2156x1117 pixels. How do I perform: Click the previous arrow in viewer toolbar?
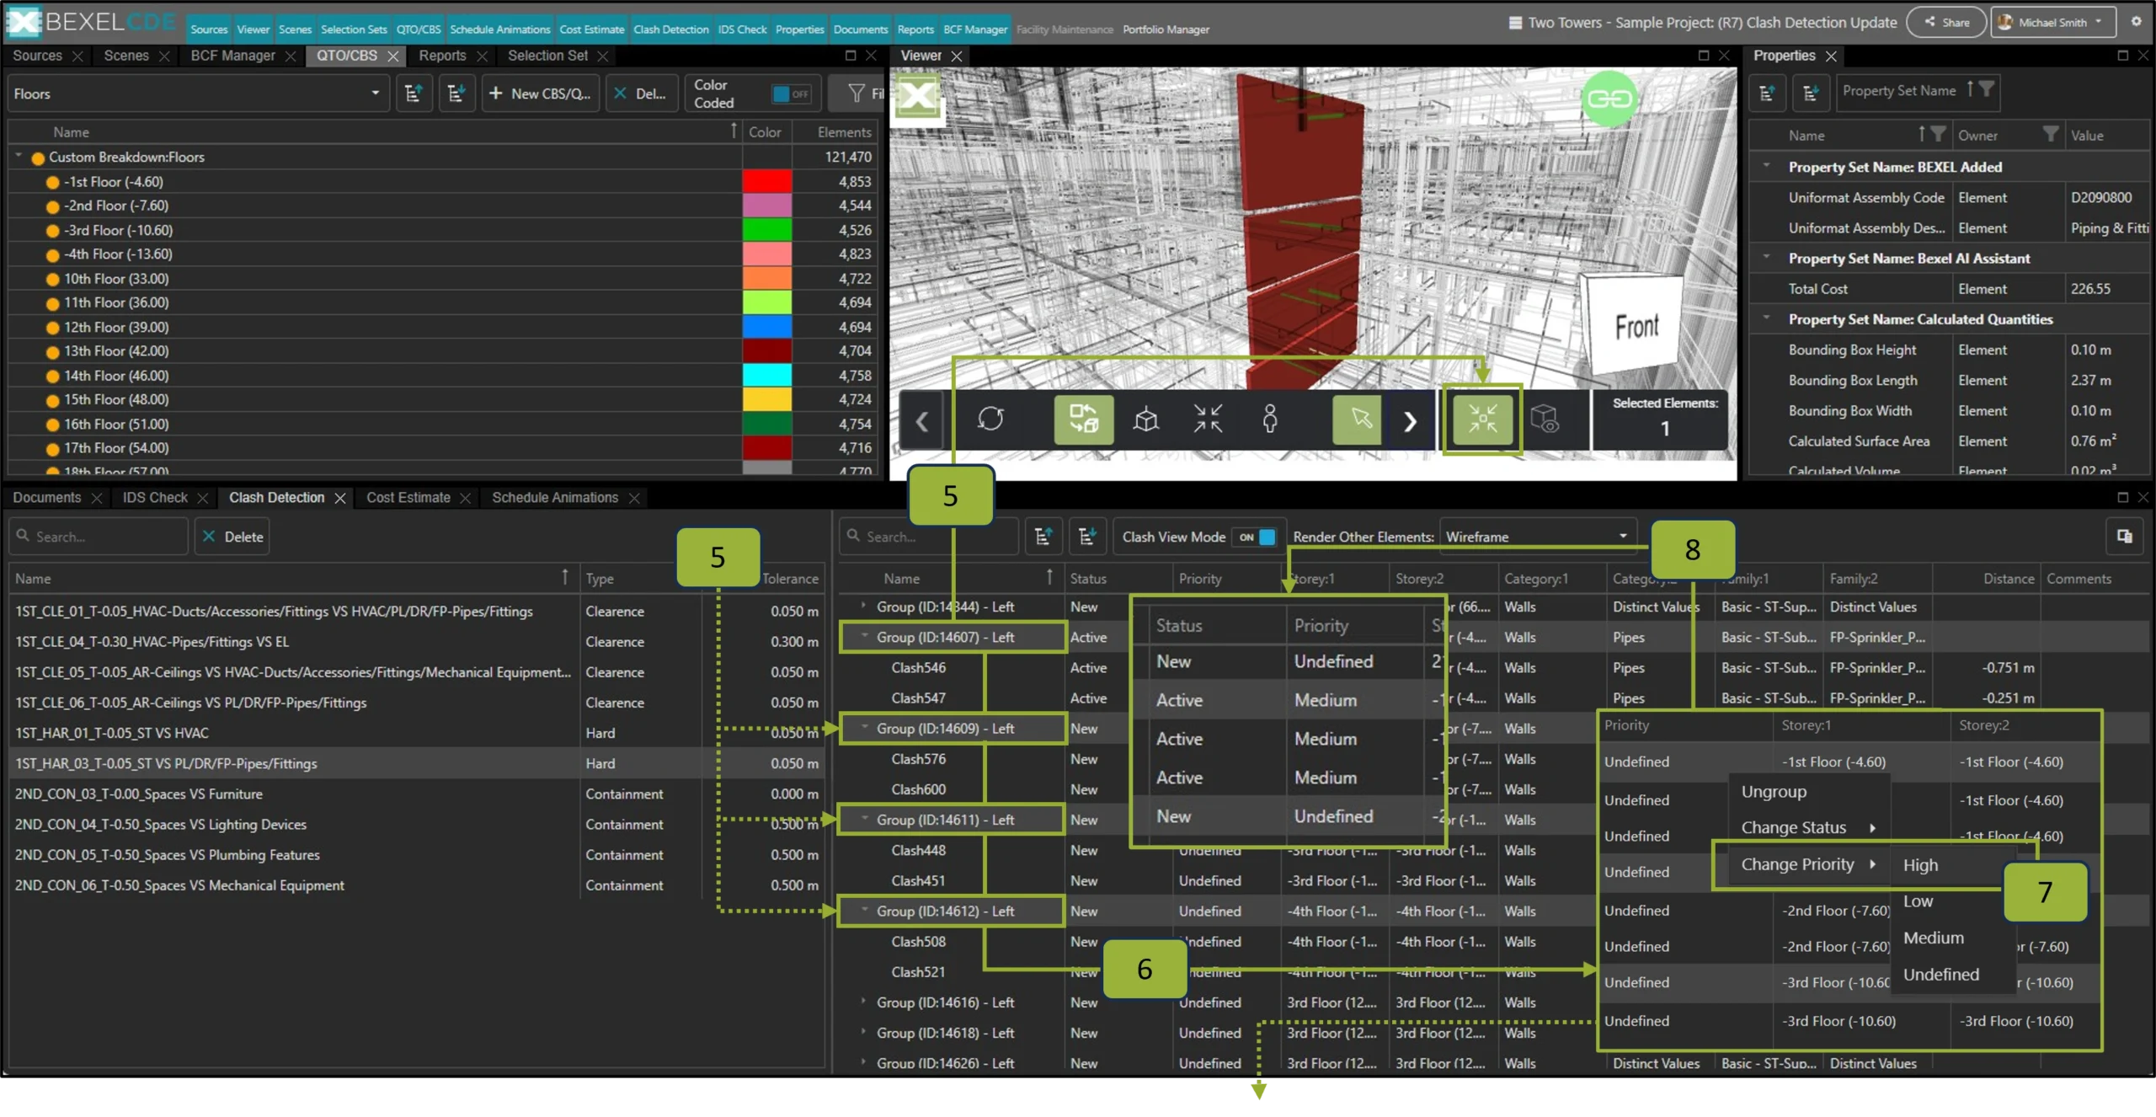(x=922, y=420)
